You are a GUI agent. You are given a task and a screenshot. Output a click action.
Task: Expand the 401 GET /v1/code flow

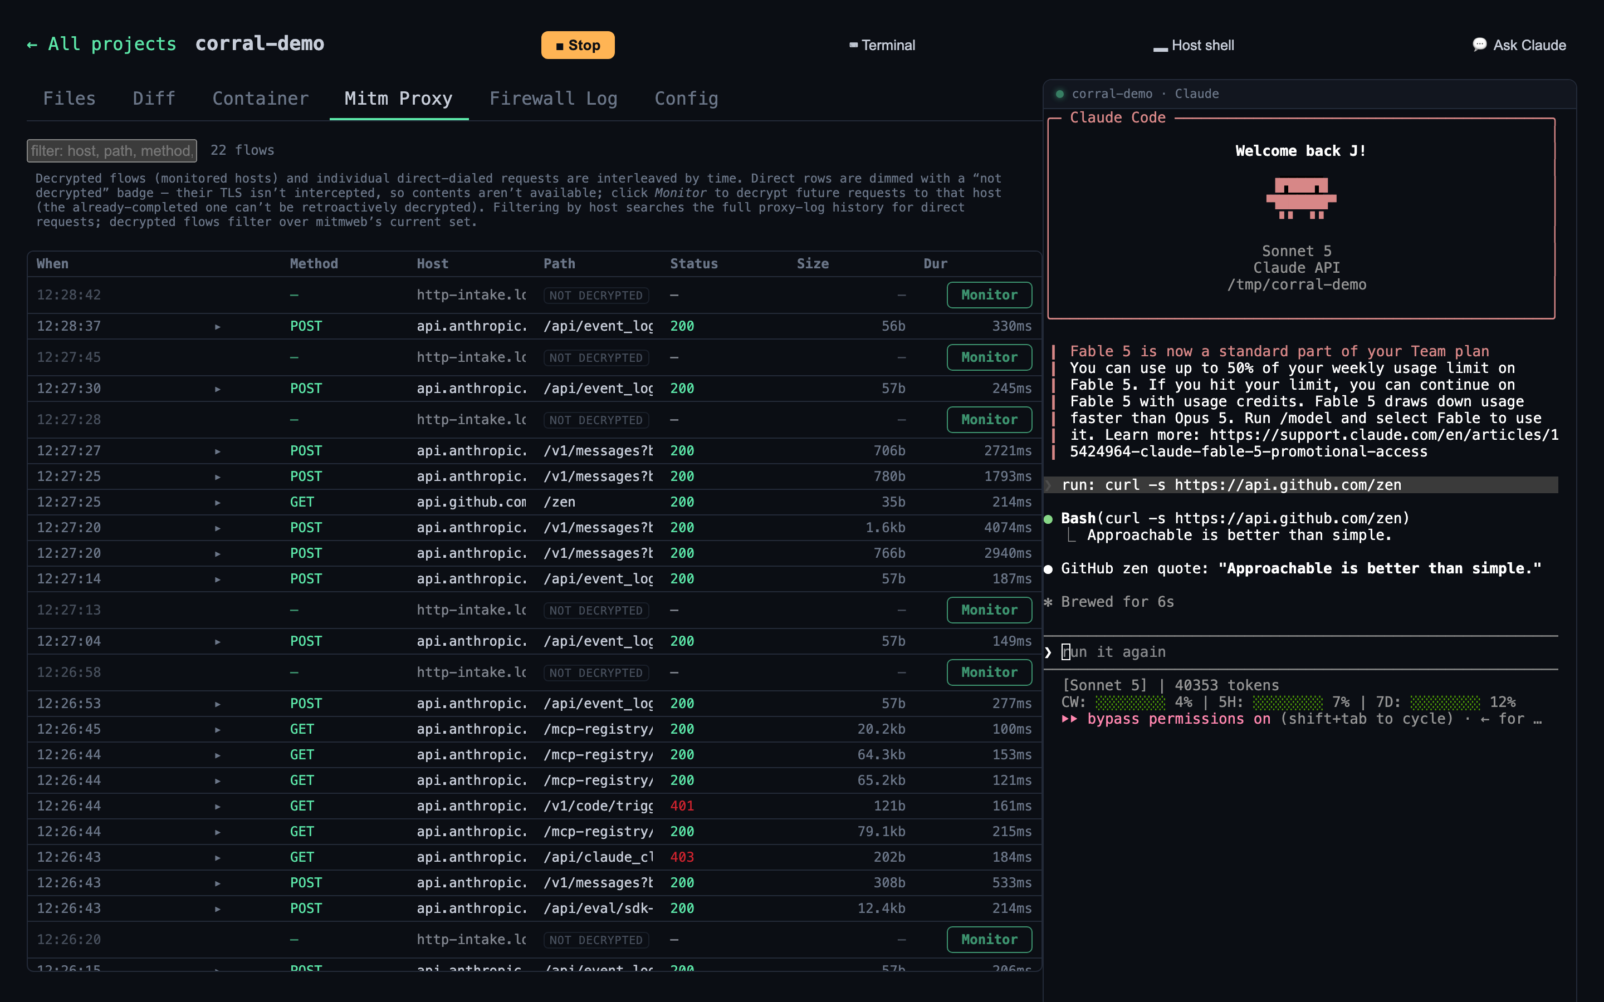[217, 807]
